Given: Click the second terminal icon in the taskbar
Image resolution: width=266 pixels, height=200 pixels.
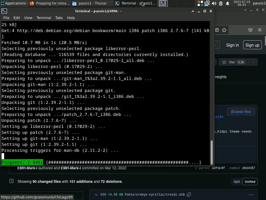Looking at the screenshot, I should 163,3.
